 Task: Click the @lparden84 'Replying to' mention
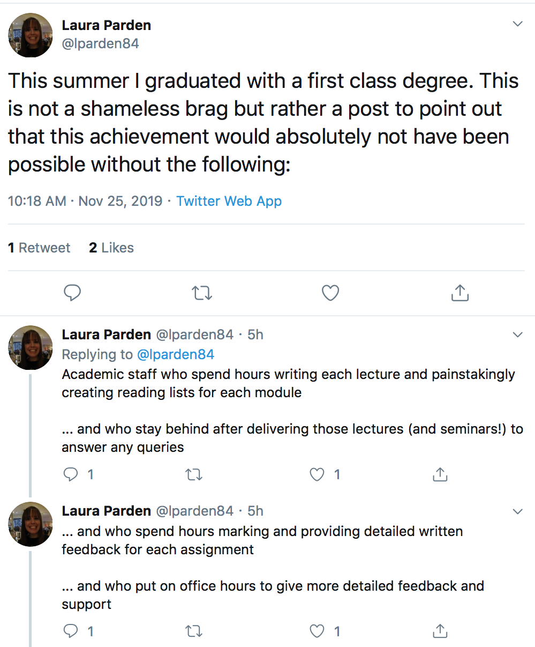pos(176,354)
